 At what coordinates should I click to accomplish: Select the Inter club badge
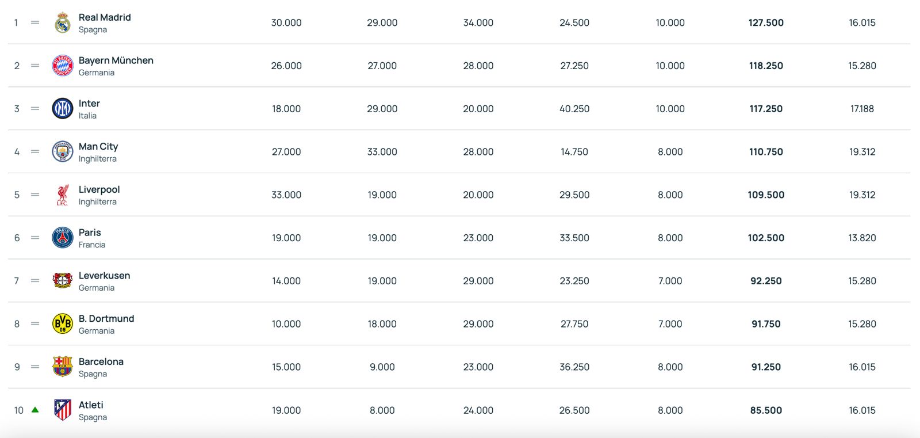point(63,109)
